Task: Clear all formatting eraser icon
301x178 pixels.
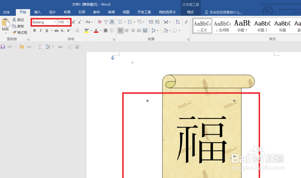Action: click(x=100, y=22)
